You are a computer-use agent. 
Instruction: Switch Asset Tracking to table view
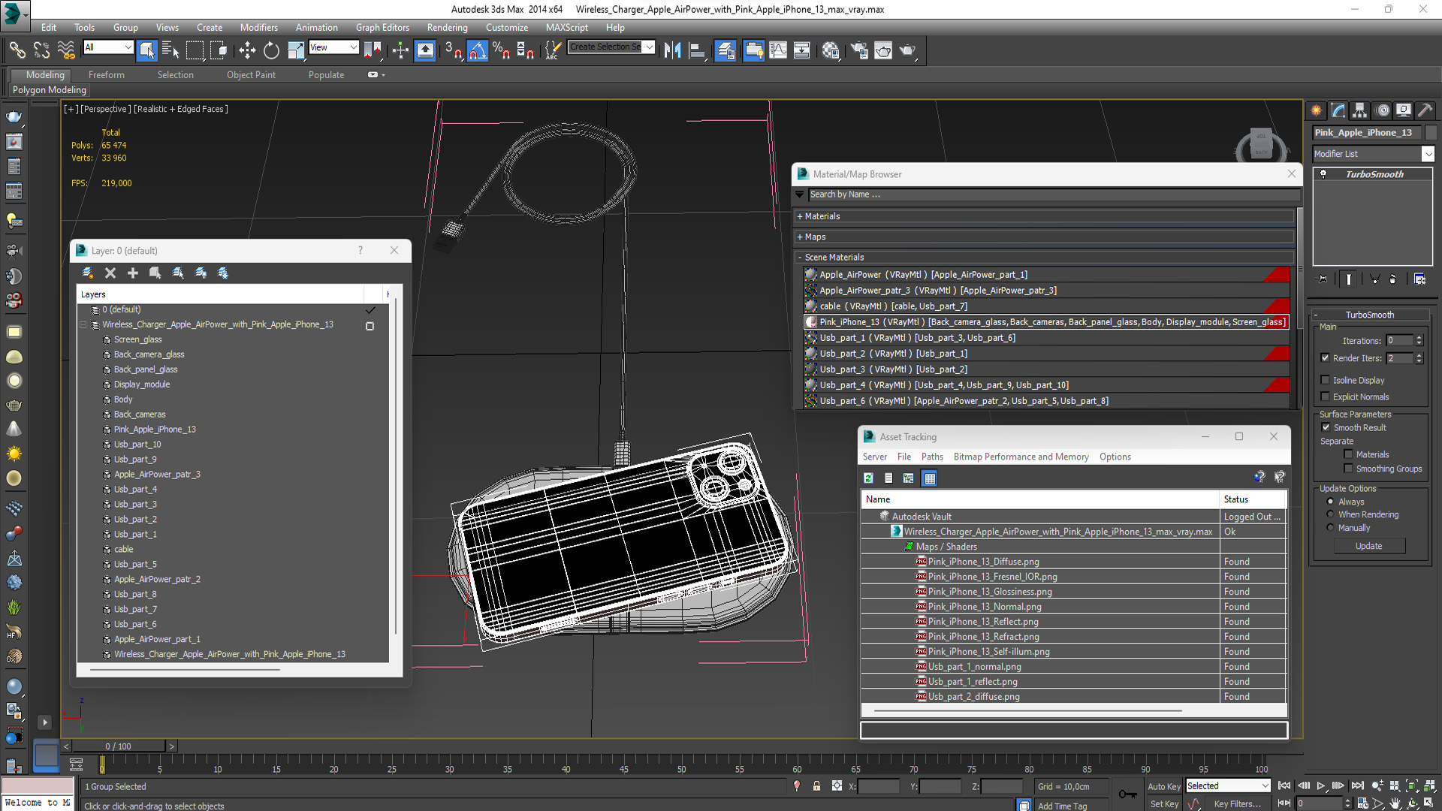click(x=930, y=478)
